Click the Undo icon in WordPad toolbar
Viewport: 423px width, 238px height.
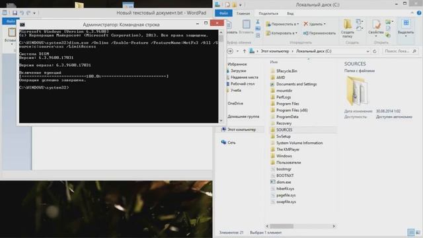22,13
